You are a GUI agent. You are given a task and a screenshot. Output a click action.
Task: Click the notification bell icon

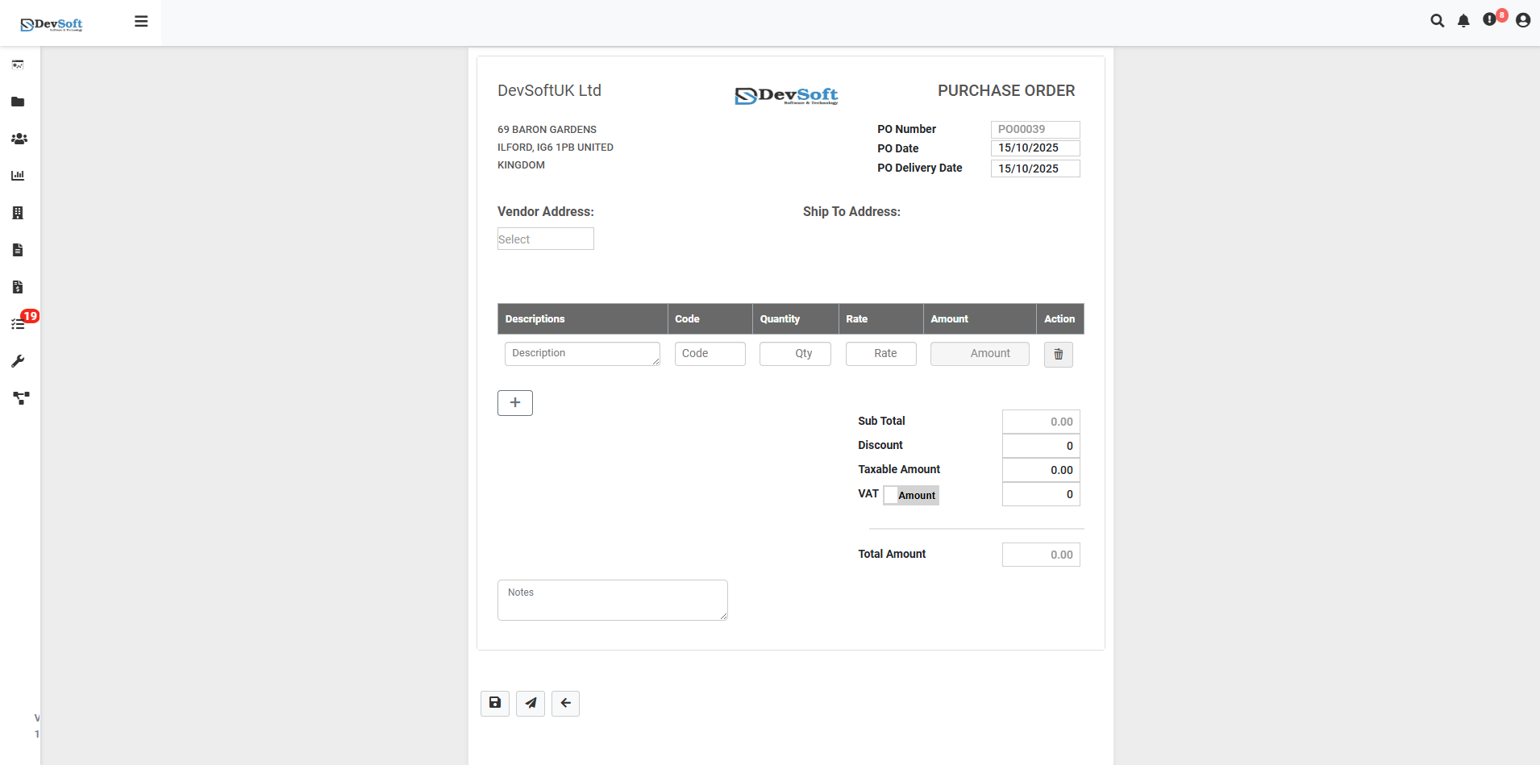(x=1463, y=20)
